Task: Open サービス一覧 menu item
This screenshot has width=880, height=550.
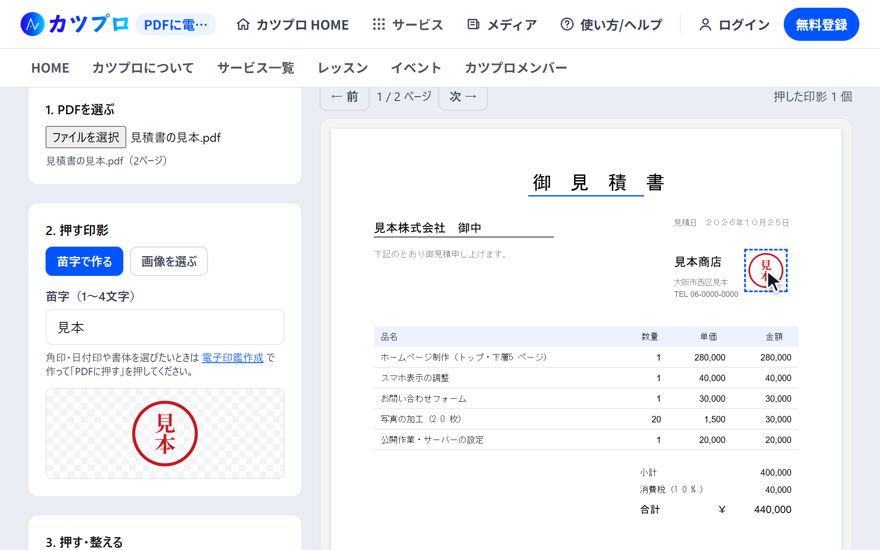Action: pos(256,68)
